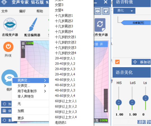
Task: Expand the 女声变... submenu arrow
Action: pos(45,86)
